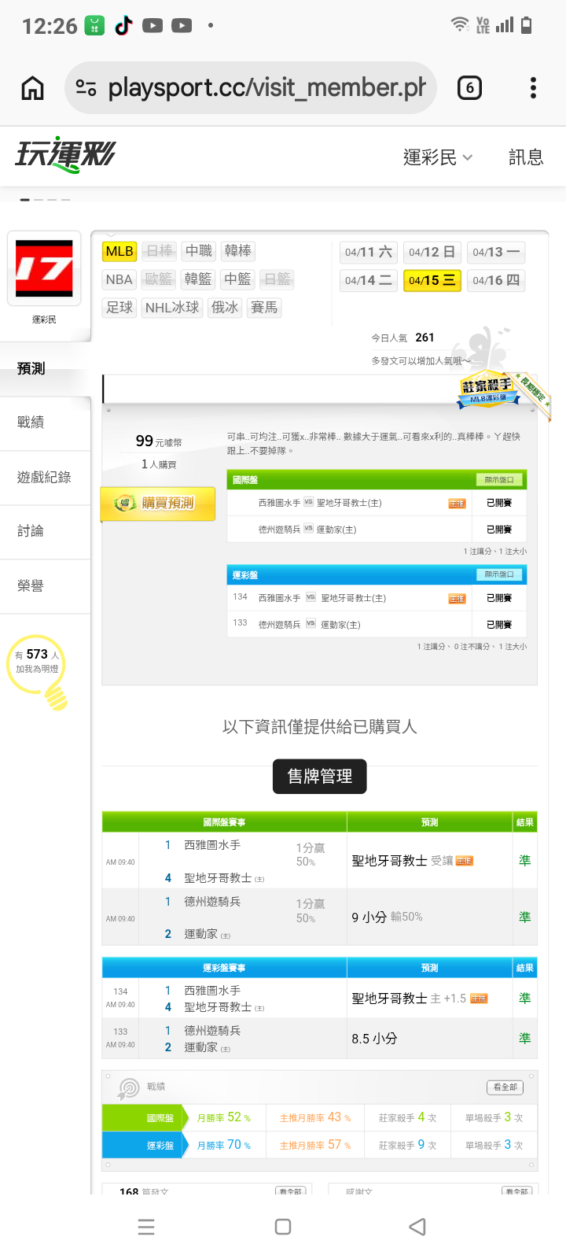Open the browser tab switcher showing 6
Image resolution: width=566 pixels, height=1259 pixels.
tap(469, 88)
